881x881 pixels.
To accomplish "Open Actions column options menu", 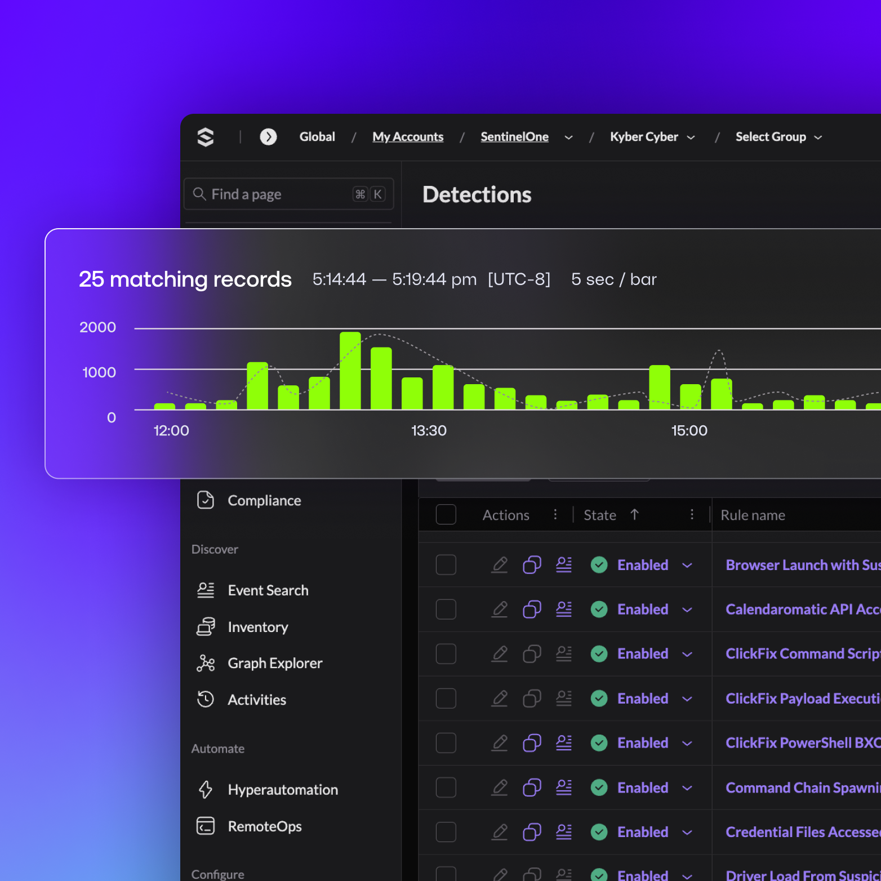I will tap(555, 514).
